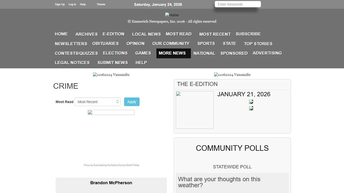
Task: Open the Brandon McPherson headline
Action: click(111, 183)
